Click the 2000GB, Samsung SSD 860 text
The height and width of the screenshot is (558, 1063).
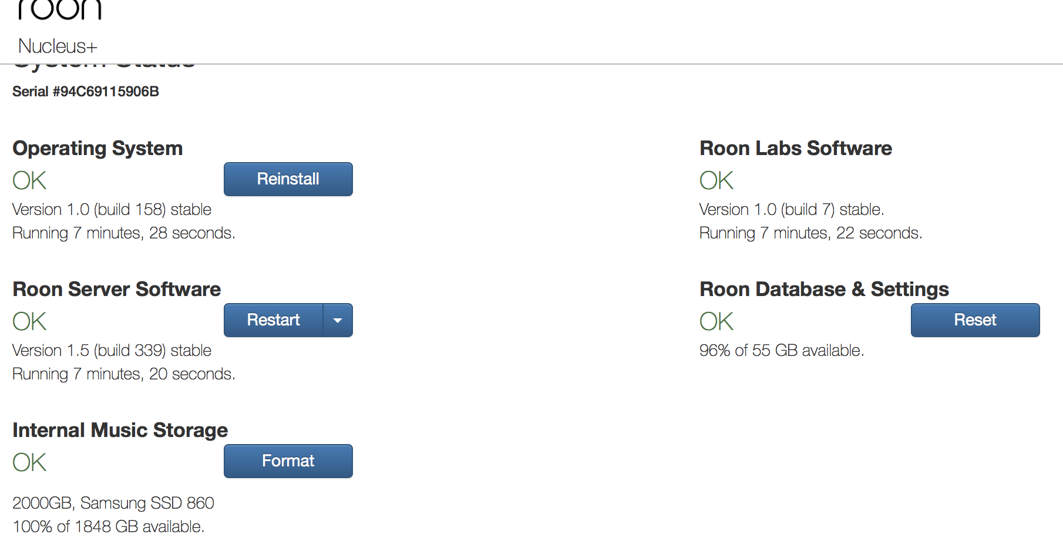pyautogui.click(x=113, y=503)
